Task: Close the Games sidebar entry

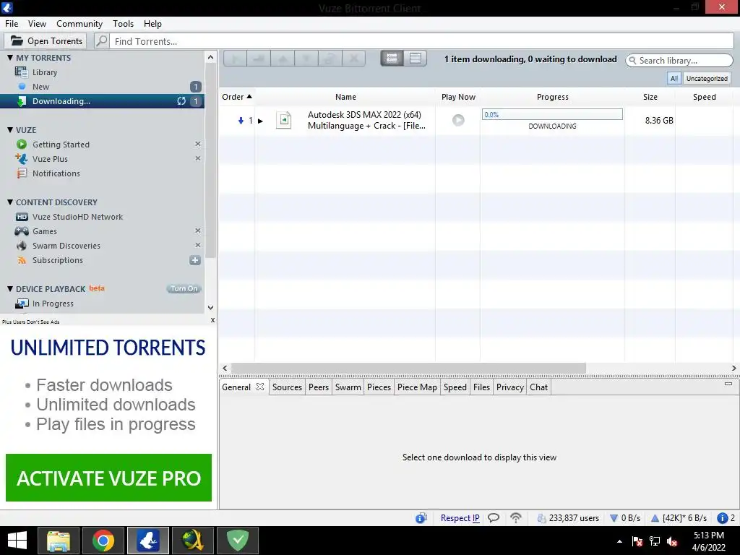Action: [198, 231]
